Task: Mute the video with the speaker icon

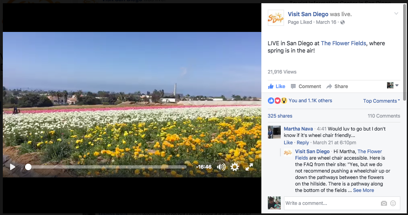Action: coord(221,167)
